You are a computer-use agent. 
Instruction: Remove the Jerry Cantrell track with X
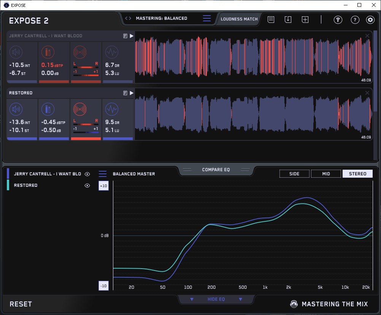367,36
